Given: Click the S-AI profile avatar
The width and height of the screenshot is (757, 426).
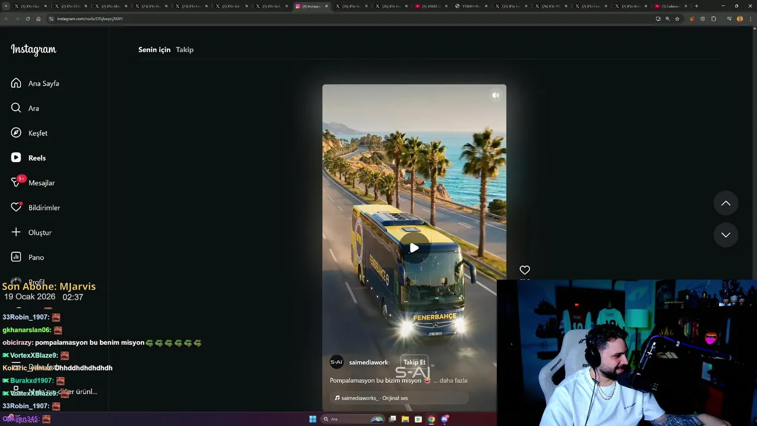Looking at the screenshot, I should click(x=337, y=362).
